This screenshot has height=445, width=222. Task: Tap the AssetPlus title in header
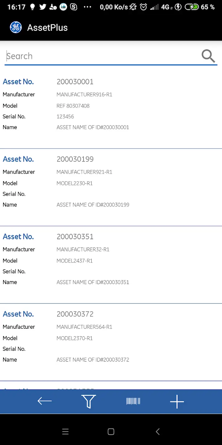tap(47, 28)
